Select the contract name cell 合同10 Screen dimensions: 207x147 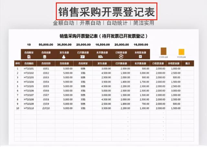pyautogui.click(x=46, y=108)
